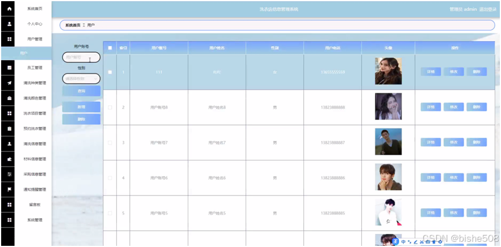Click the 退出登录 logout link

point(488,9)
